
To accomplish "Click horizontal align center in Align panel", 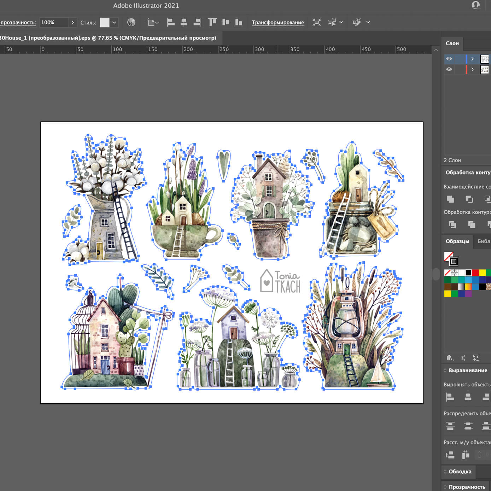I will point(468,397).
